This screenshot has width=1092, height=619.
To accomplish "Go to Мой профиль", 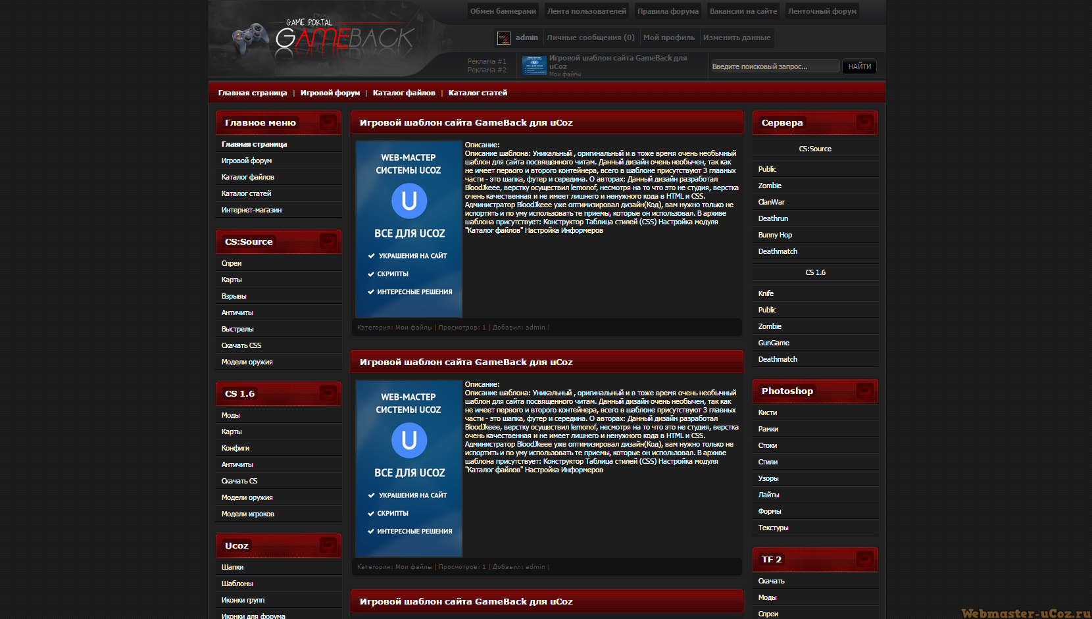I will [668, 37].
